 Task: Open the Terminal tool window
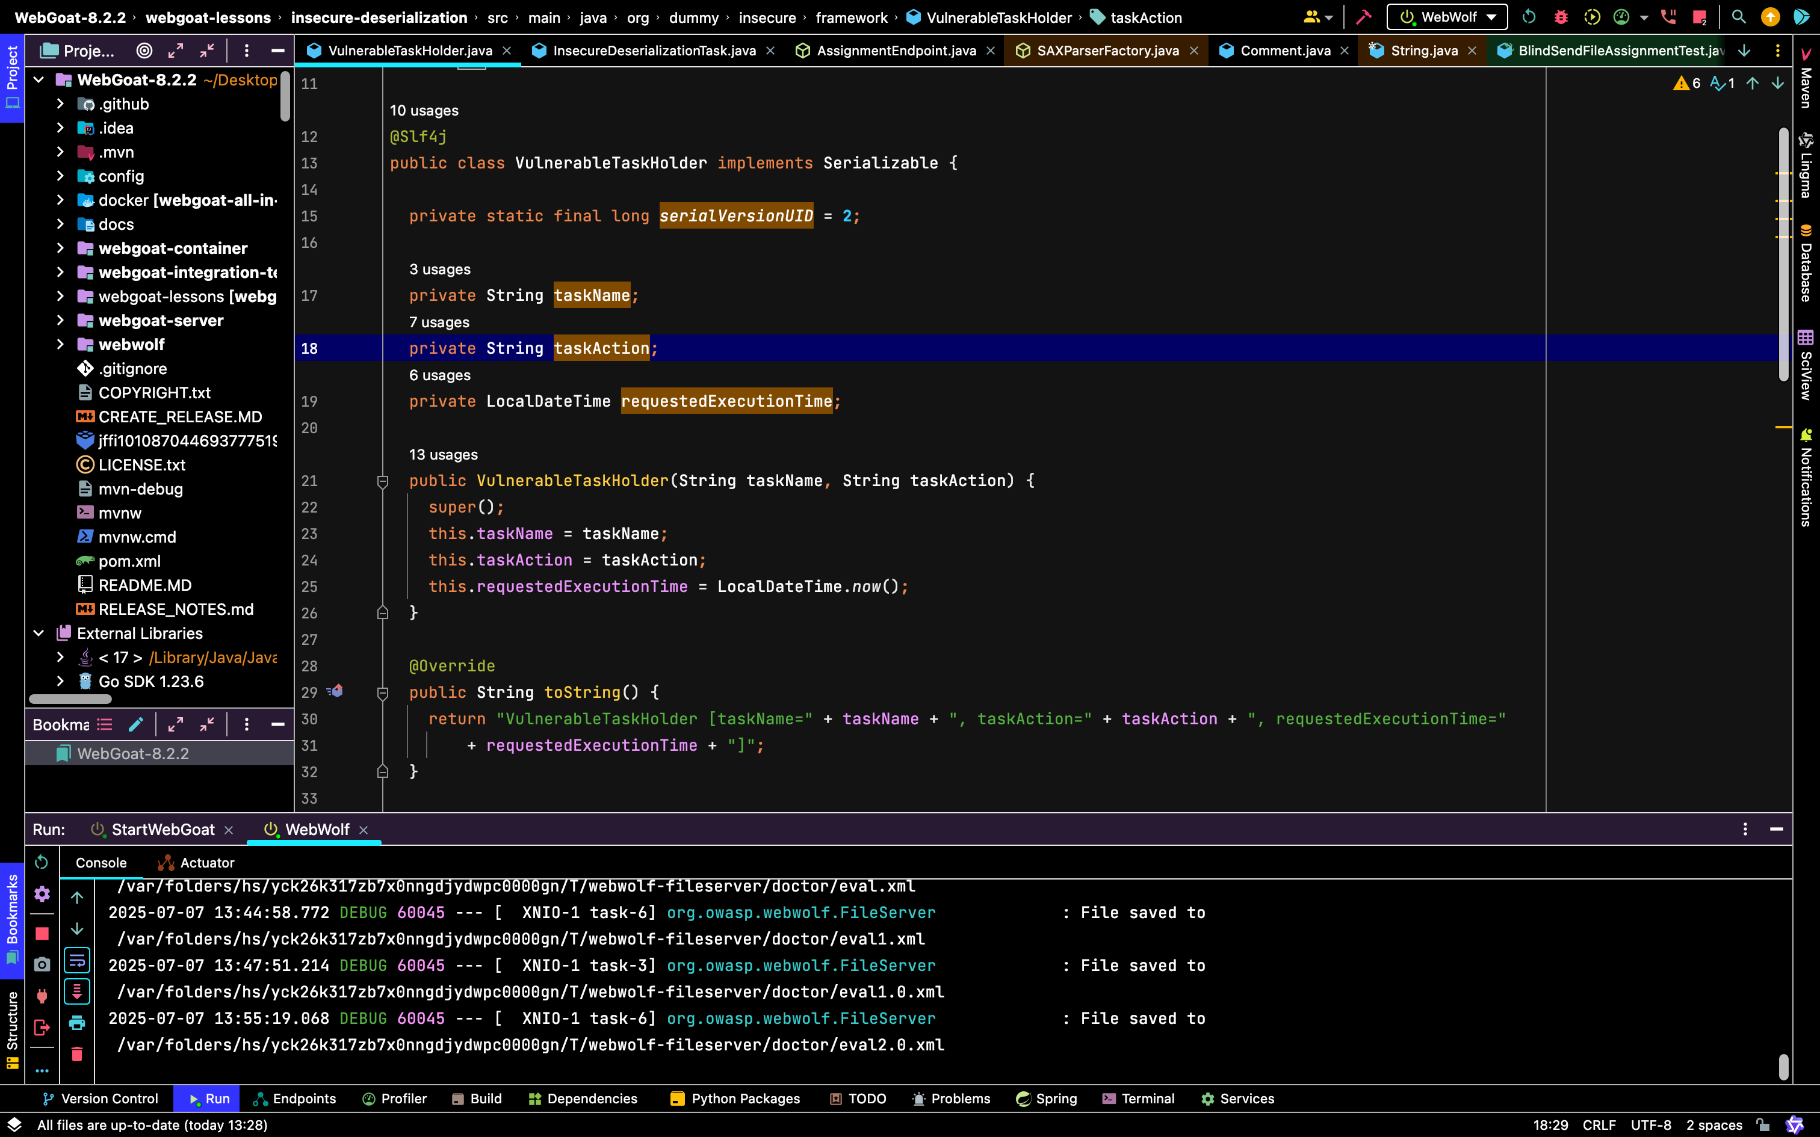1138,1098
